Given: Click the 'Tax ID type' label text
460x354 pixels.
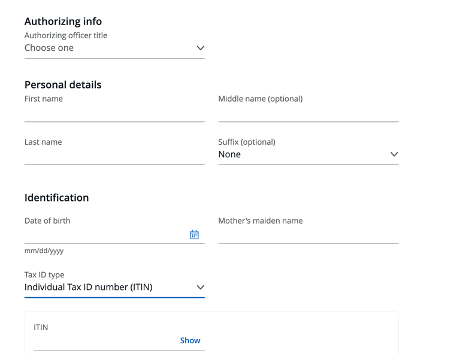Looking at the screenshot, I should (x=44, y=274).
